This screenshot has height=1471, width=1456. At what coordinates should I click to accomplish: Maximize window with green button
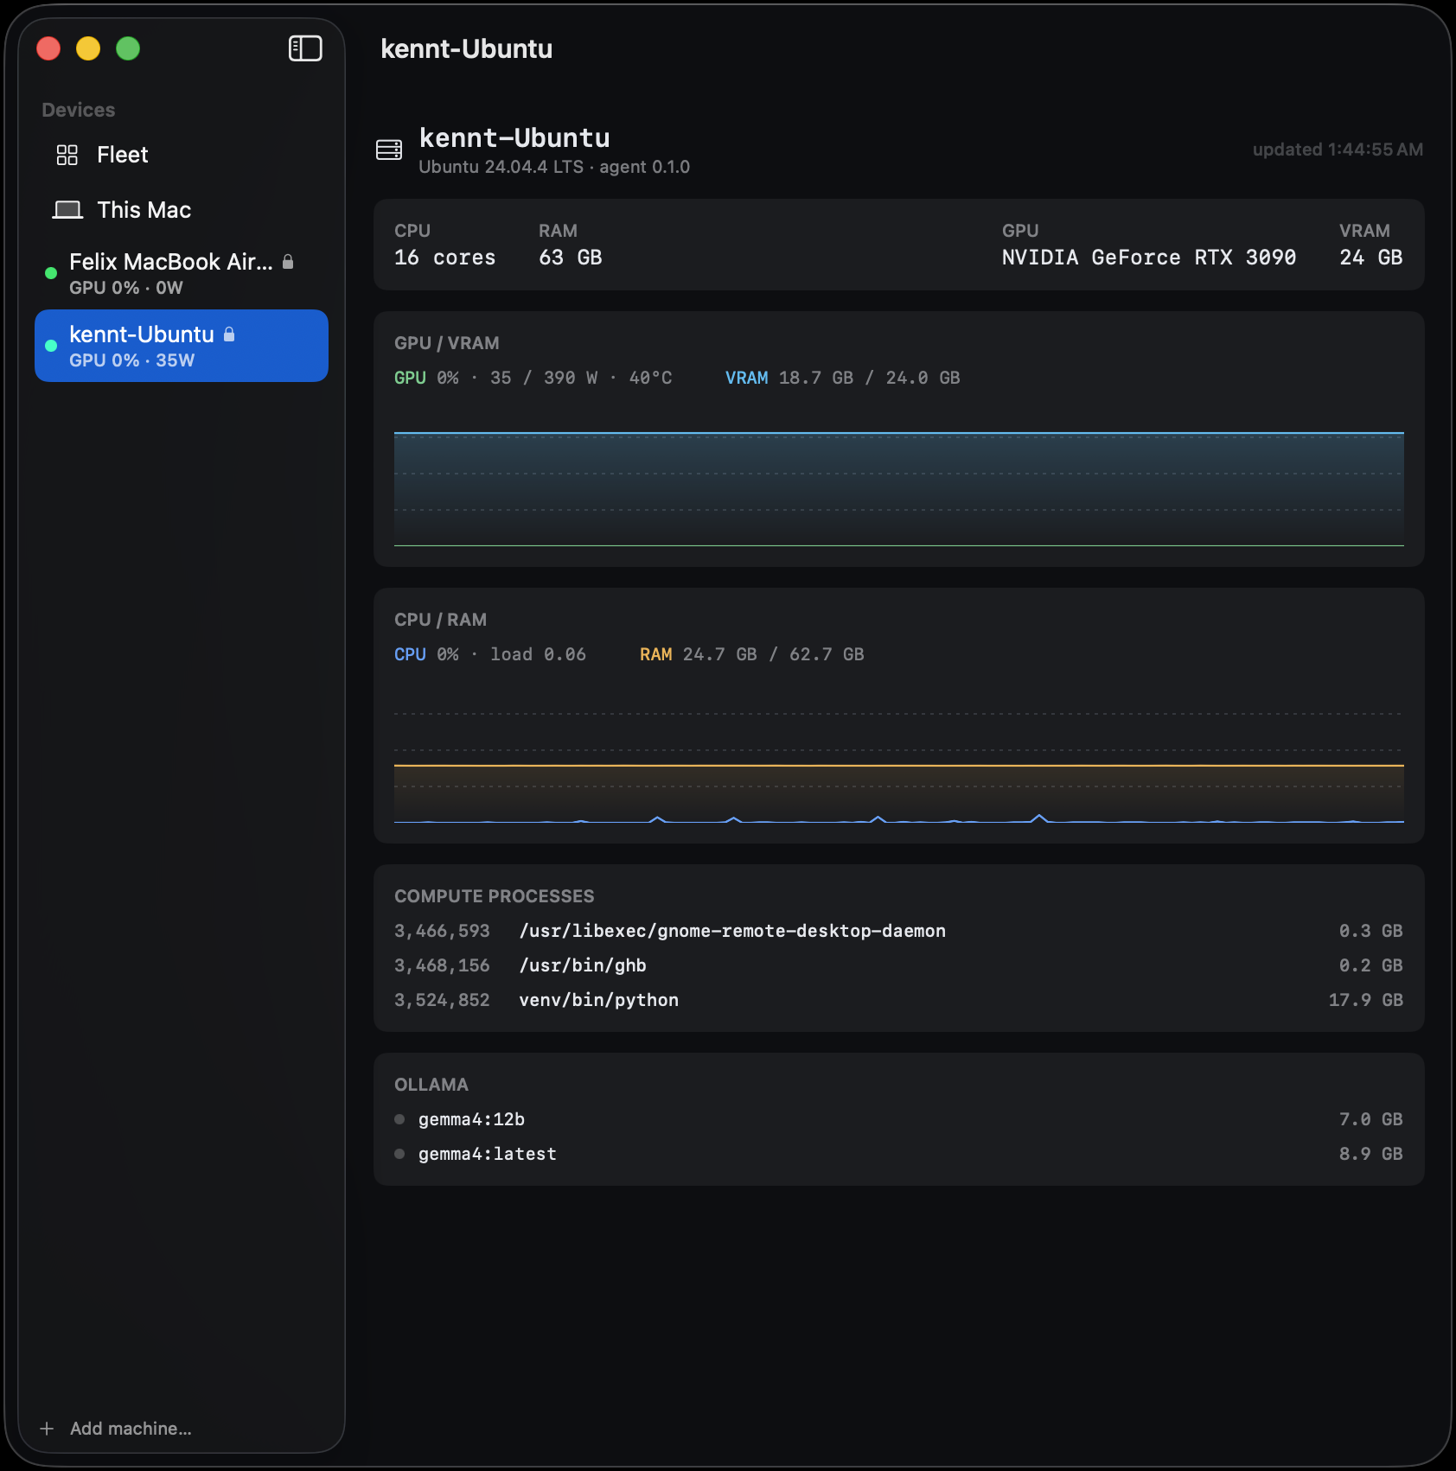click(128, 48)
